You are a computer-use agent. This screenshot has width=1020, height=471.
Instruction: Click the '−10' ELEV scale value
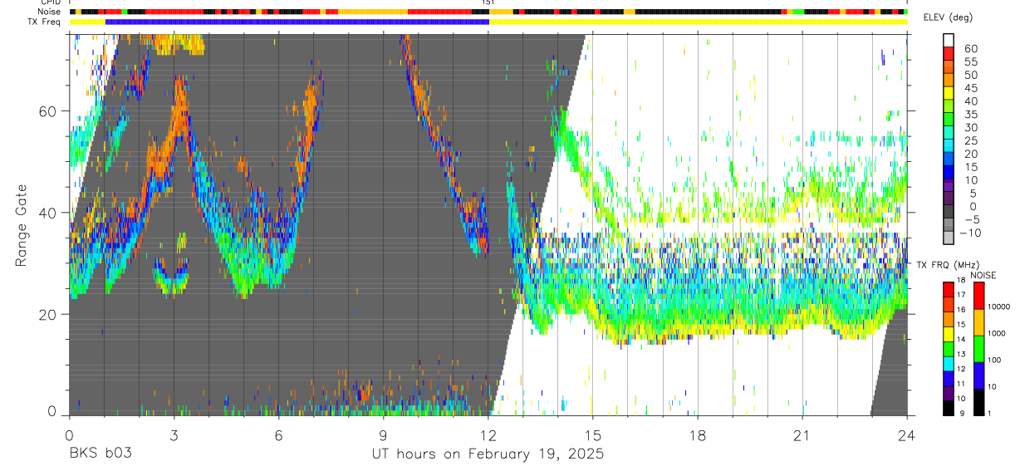click(972, 233)
